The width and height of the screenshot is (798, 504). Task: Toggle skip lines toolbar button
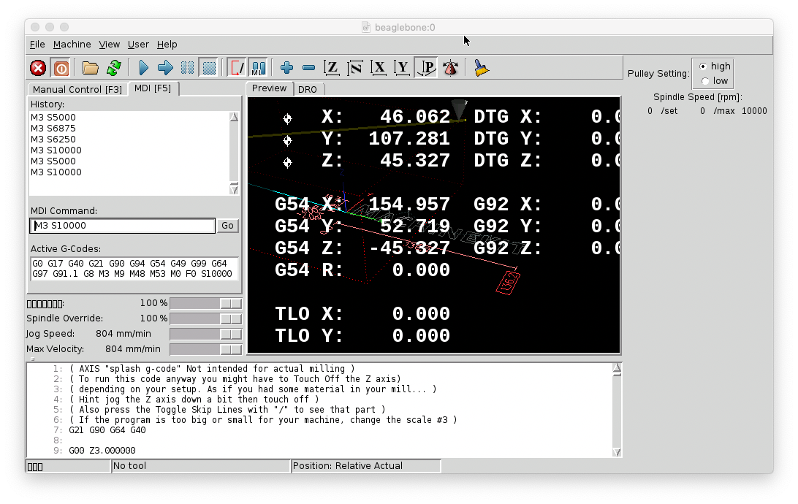pos(237,68)
